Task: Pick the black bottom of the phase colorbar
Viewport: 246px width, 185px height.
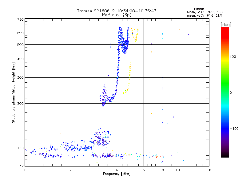Action: pos(225,155)
